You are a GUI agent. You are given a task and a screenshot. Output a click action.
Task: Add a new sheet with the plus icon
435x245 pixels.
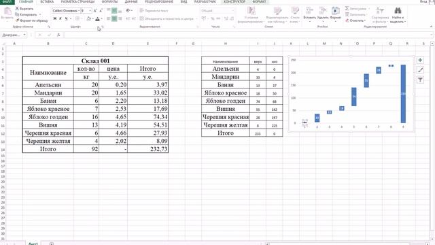pos(52,244)
